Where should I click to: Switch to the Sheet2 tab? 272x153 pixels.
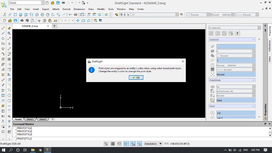point(43,119)
